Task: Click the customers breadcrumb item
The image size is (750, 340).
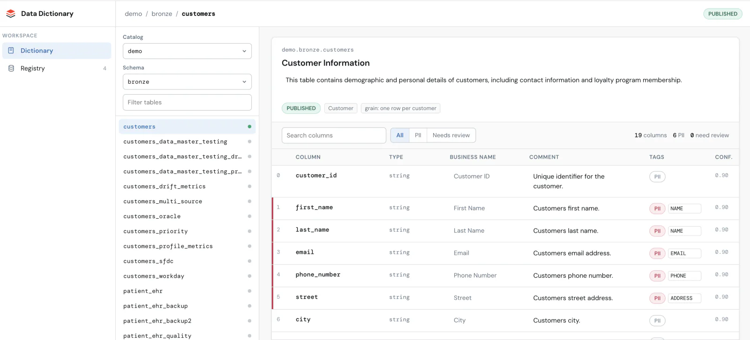Action: [198, 14]
